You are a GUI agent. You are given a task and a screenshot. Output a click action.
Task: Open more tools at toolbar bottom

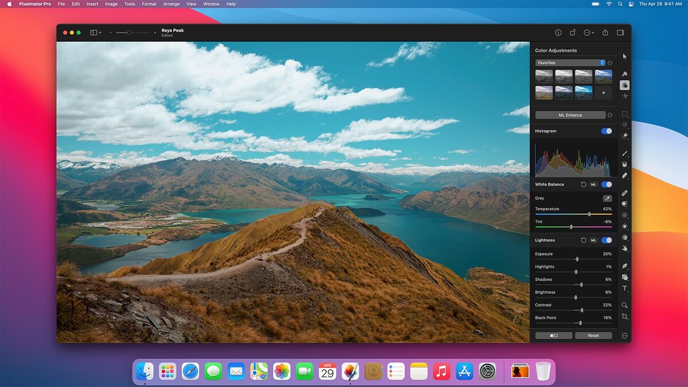click(624, 335)
